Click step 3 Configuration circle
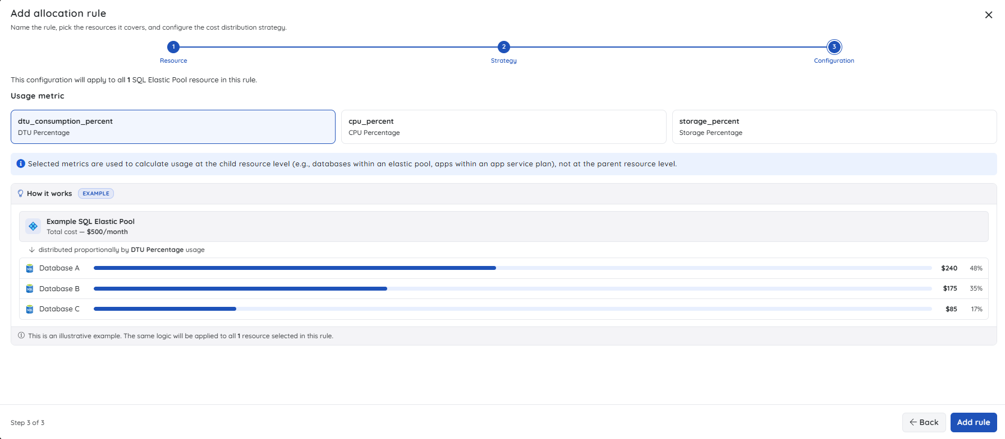 coord(834,47)
